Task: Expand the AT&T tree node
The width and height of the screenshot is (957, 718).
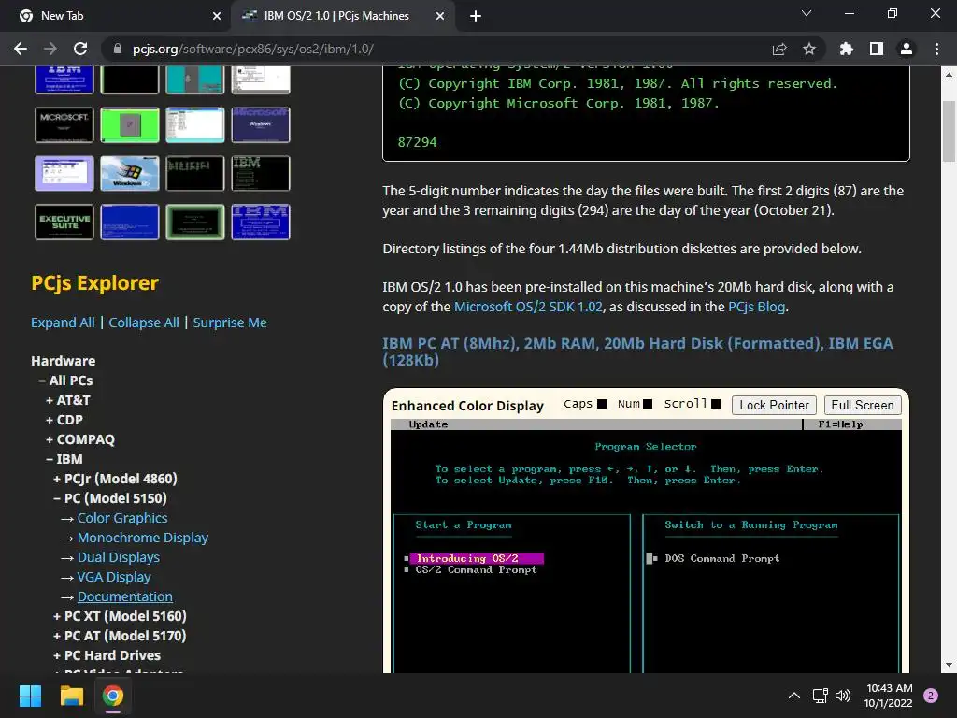Action: click(67, 400)
